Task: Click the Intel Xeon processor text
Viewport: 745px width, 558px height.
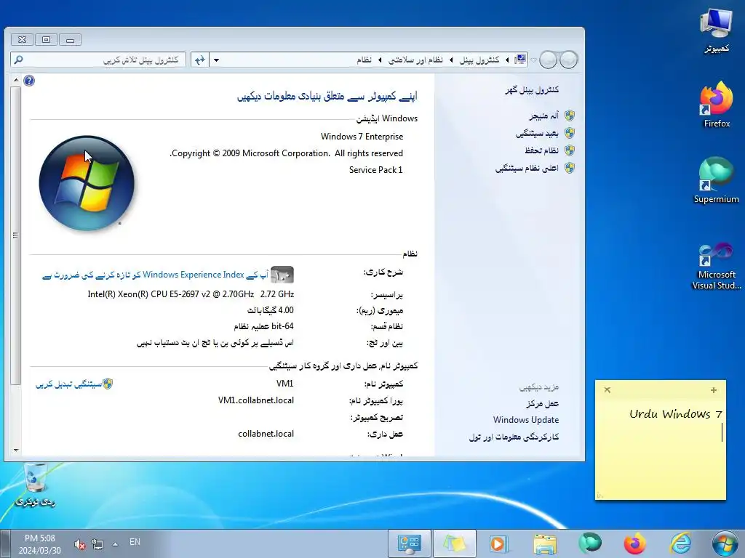Action: point(191,294)
